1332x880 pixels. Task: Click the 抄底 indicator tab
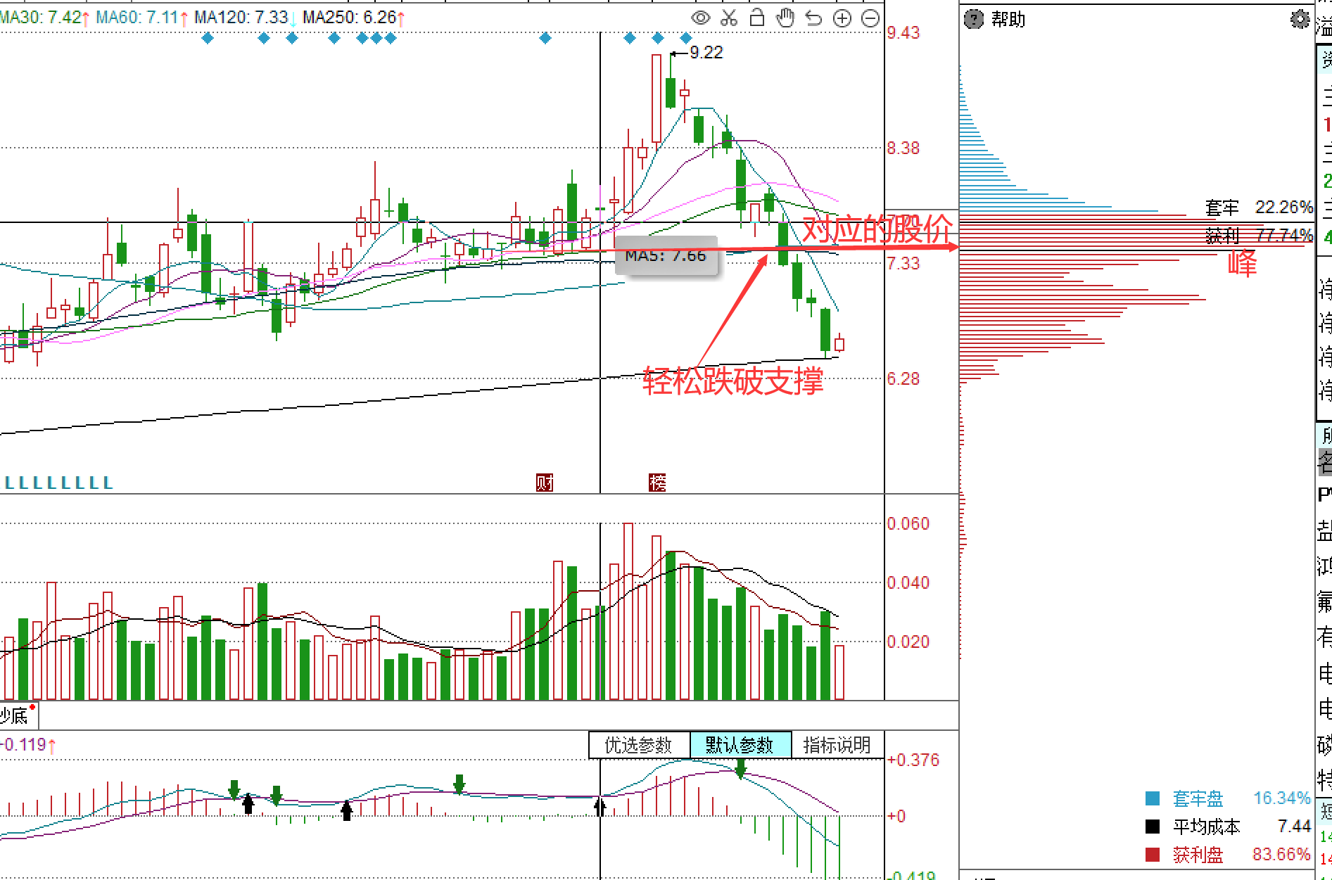pos(15,716)
